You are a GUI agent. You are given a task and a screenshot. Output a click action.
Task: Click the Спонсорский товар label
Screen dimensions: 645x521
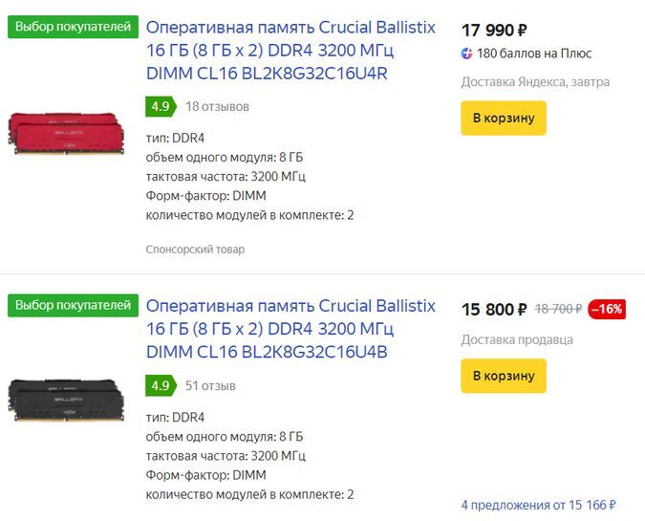click(x=195, y=250)
